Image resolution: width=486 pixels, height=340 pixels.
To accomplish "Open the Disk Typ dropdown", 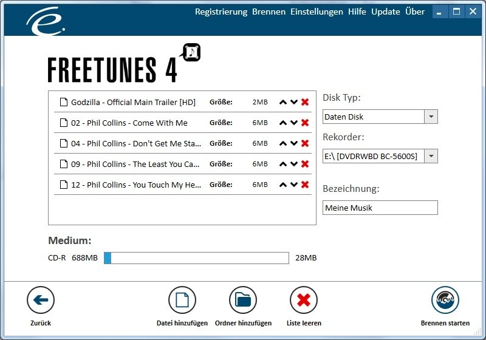I will tap(431, 117).
